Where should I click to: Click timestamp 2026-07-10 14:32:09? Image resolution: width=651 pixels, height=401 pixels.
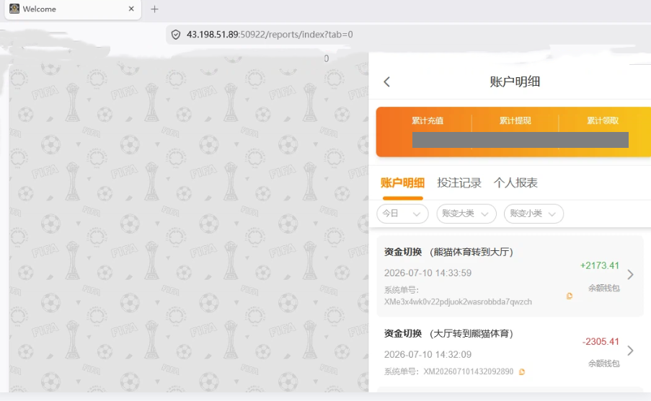[428, 354]
